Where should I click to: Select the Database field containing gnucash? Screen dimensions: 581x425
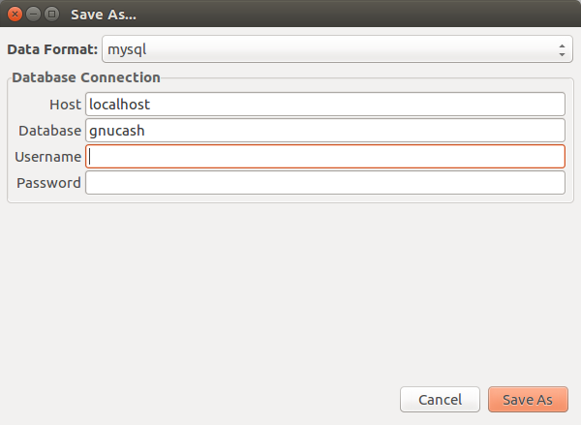pyautogui.click(x=325, y=131)
